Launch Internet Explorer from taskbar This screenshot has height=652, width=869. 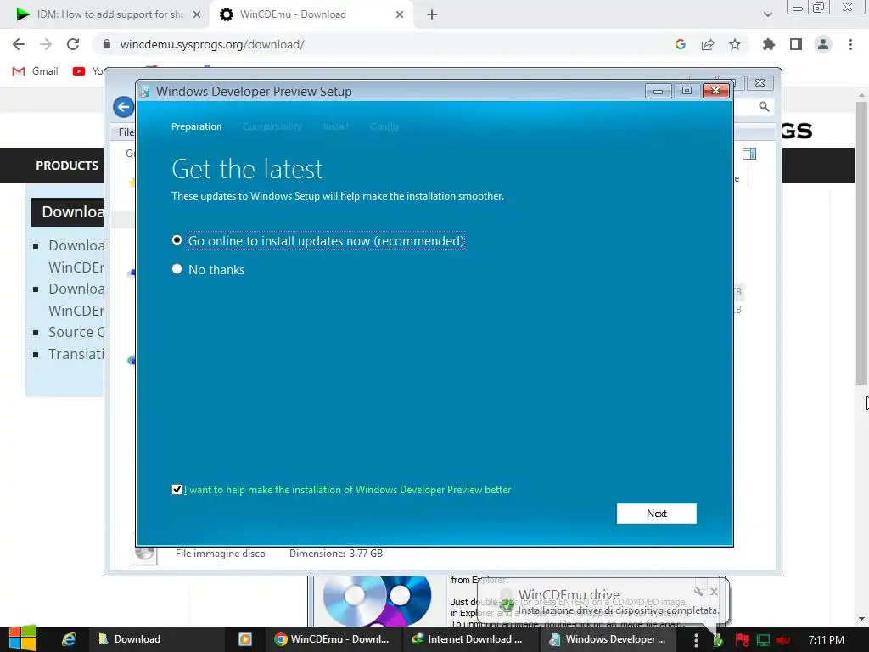pyautogui.click(x=68, y=639)
